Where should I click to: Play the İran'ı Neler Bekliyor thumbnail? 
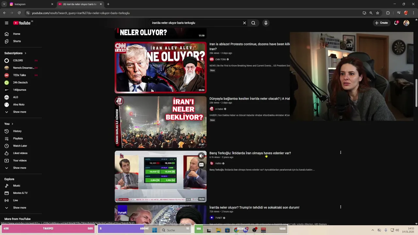point(160,122)
